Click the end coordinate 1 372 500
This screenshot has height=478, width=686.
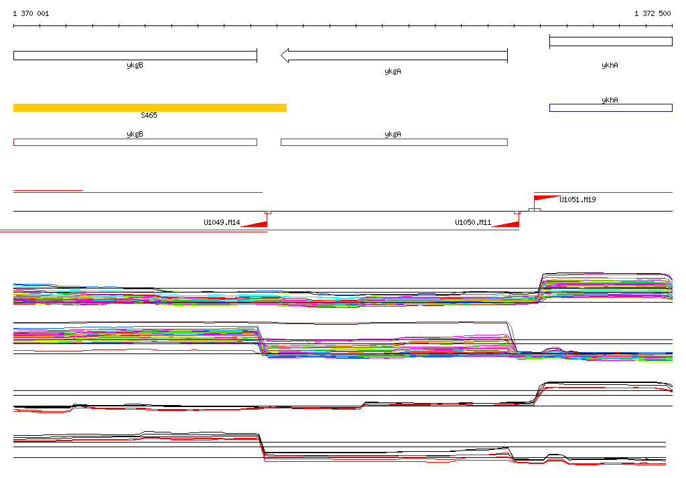click(653, 13)
